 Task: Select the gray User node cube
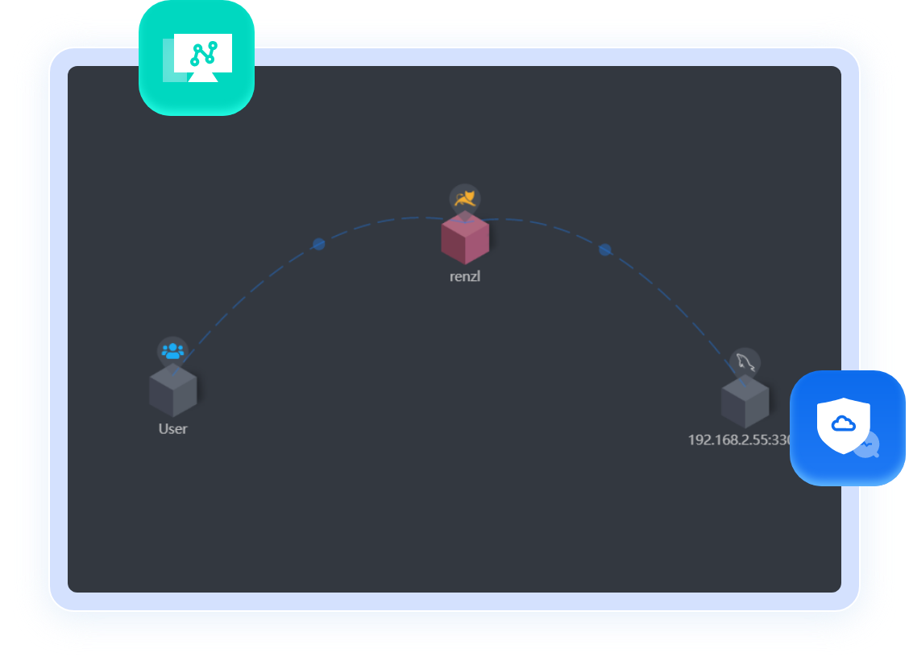[172, 391]
